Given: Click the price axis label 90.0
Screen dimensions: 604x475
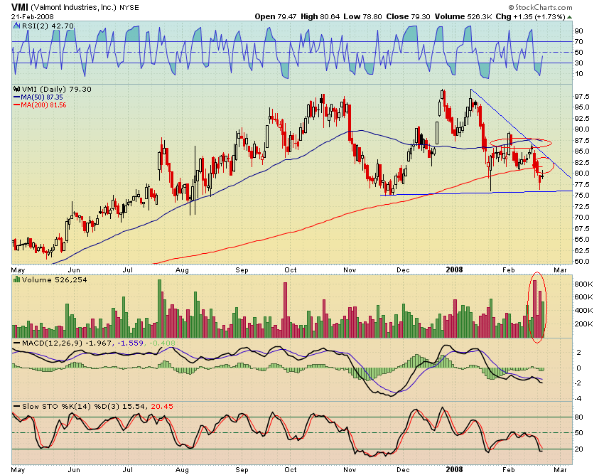Looking at the screenshot, I should 582,129.
